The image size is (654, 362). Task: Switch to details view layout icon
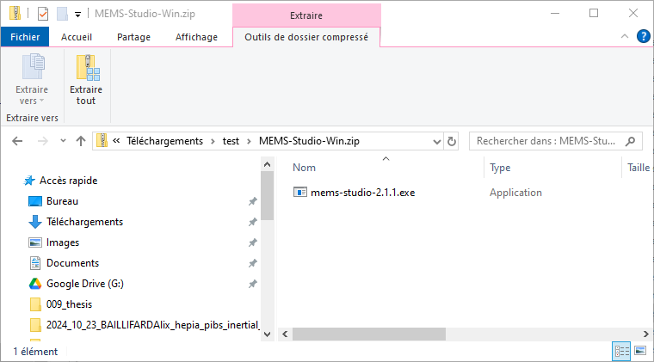(621, 351)
